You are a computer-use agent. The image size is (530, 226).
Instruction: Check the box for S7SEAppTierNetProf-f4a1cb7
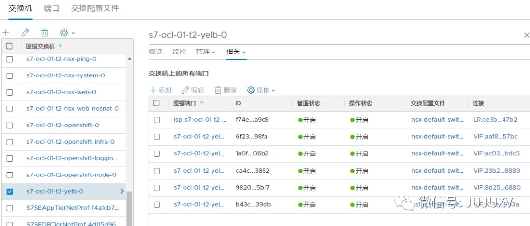coord(10,208)
